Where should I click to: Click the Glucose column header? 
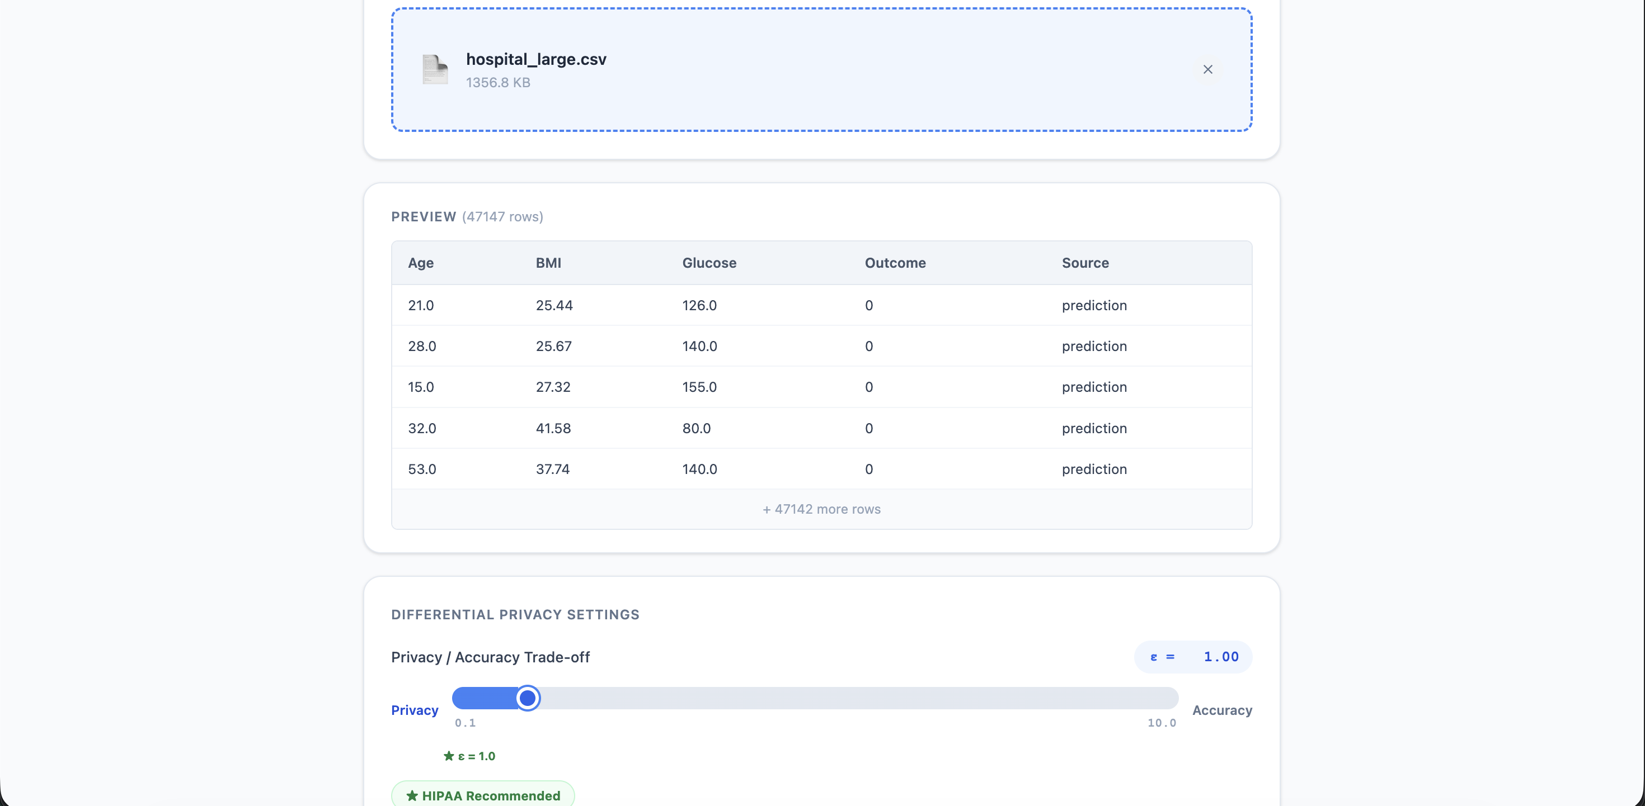tap(709, 263)
